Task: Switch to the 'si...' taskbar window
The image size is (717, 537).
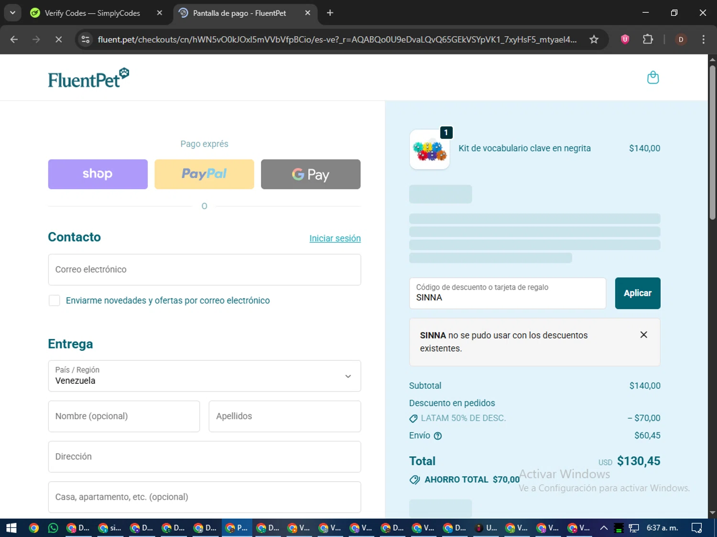Action: [x=110, y=528]
